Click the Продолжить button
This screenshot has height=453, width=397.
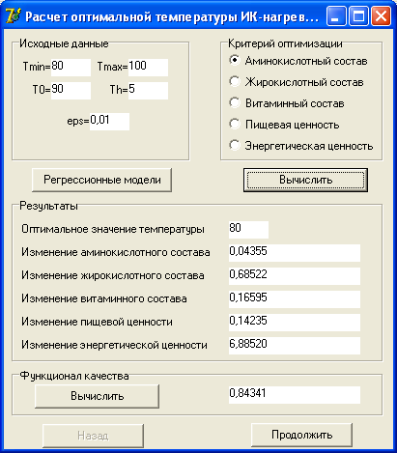(x=301, y=435)
